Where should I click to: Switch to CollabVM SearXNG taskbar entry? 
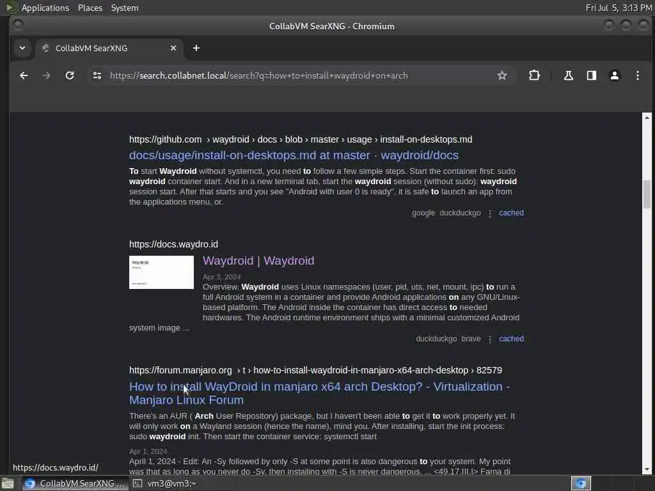[x=75, y=483]
